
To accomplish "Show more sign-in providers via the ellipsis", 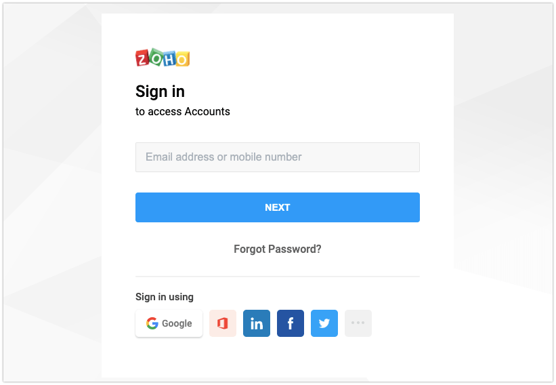I will pyautogui.click(x=358, y=323).
